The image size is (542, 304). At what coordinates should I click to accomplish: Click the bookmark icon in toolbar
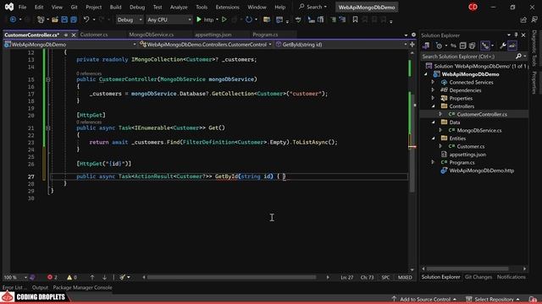(x=355, y=19)
